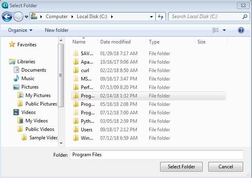Expand the view options dropdown arrow
Screen dimensions: 252x178
pos(224,30)
